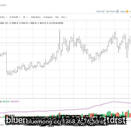Click the purple open interest value 232,957
Screen dimensions: 131x131
pyautogui.click(x=15, y=102)
